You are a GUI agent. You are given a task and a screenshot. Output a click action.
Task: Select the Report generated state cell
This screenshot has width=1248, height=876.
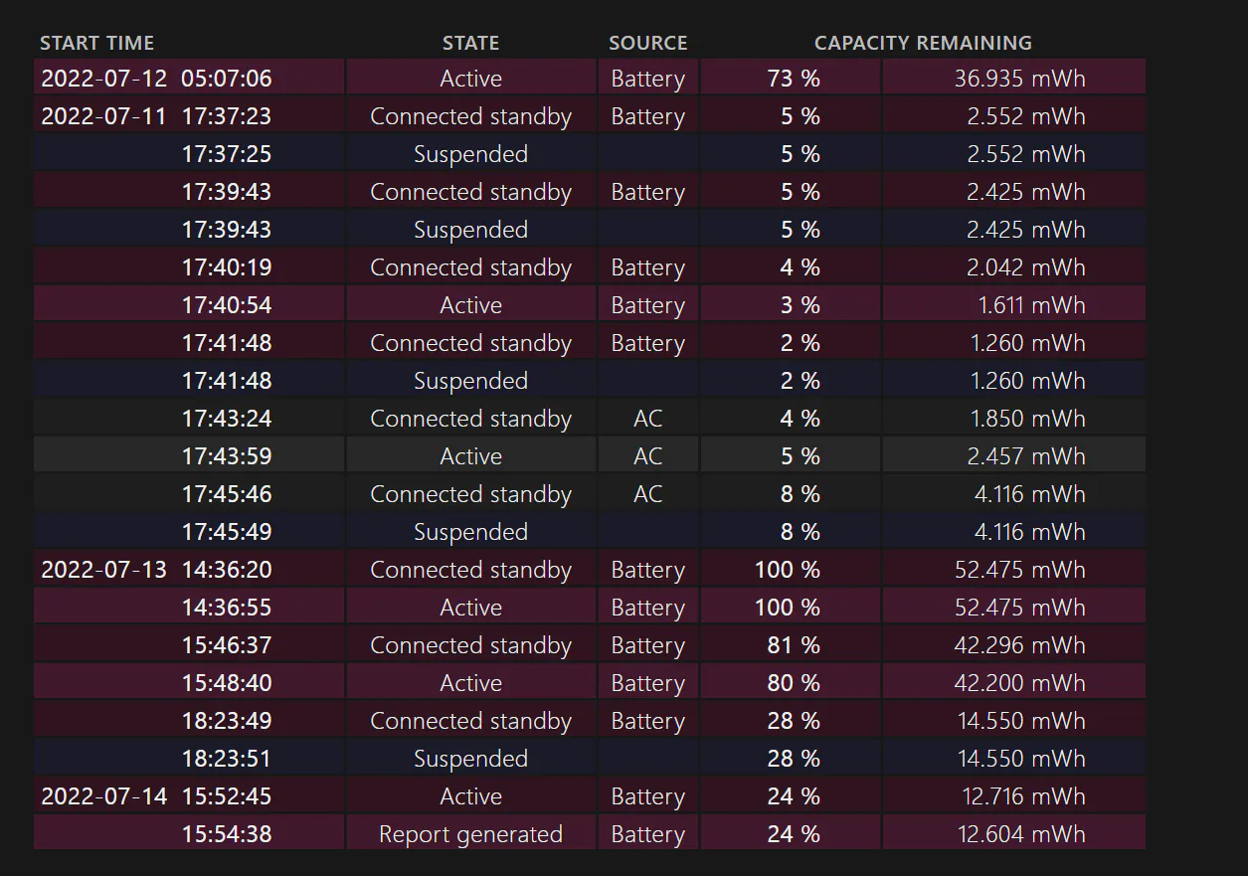470,834
